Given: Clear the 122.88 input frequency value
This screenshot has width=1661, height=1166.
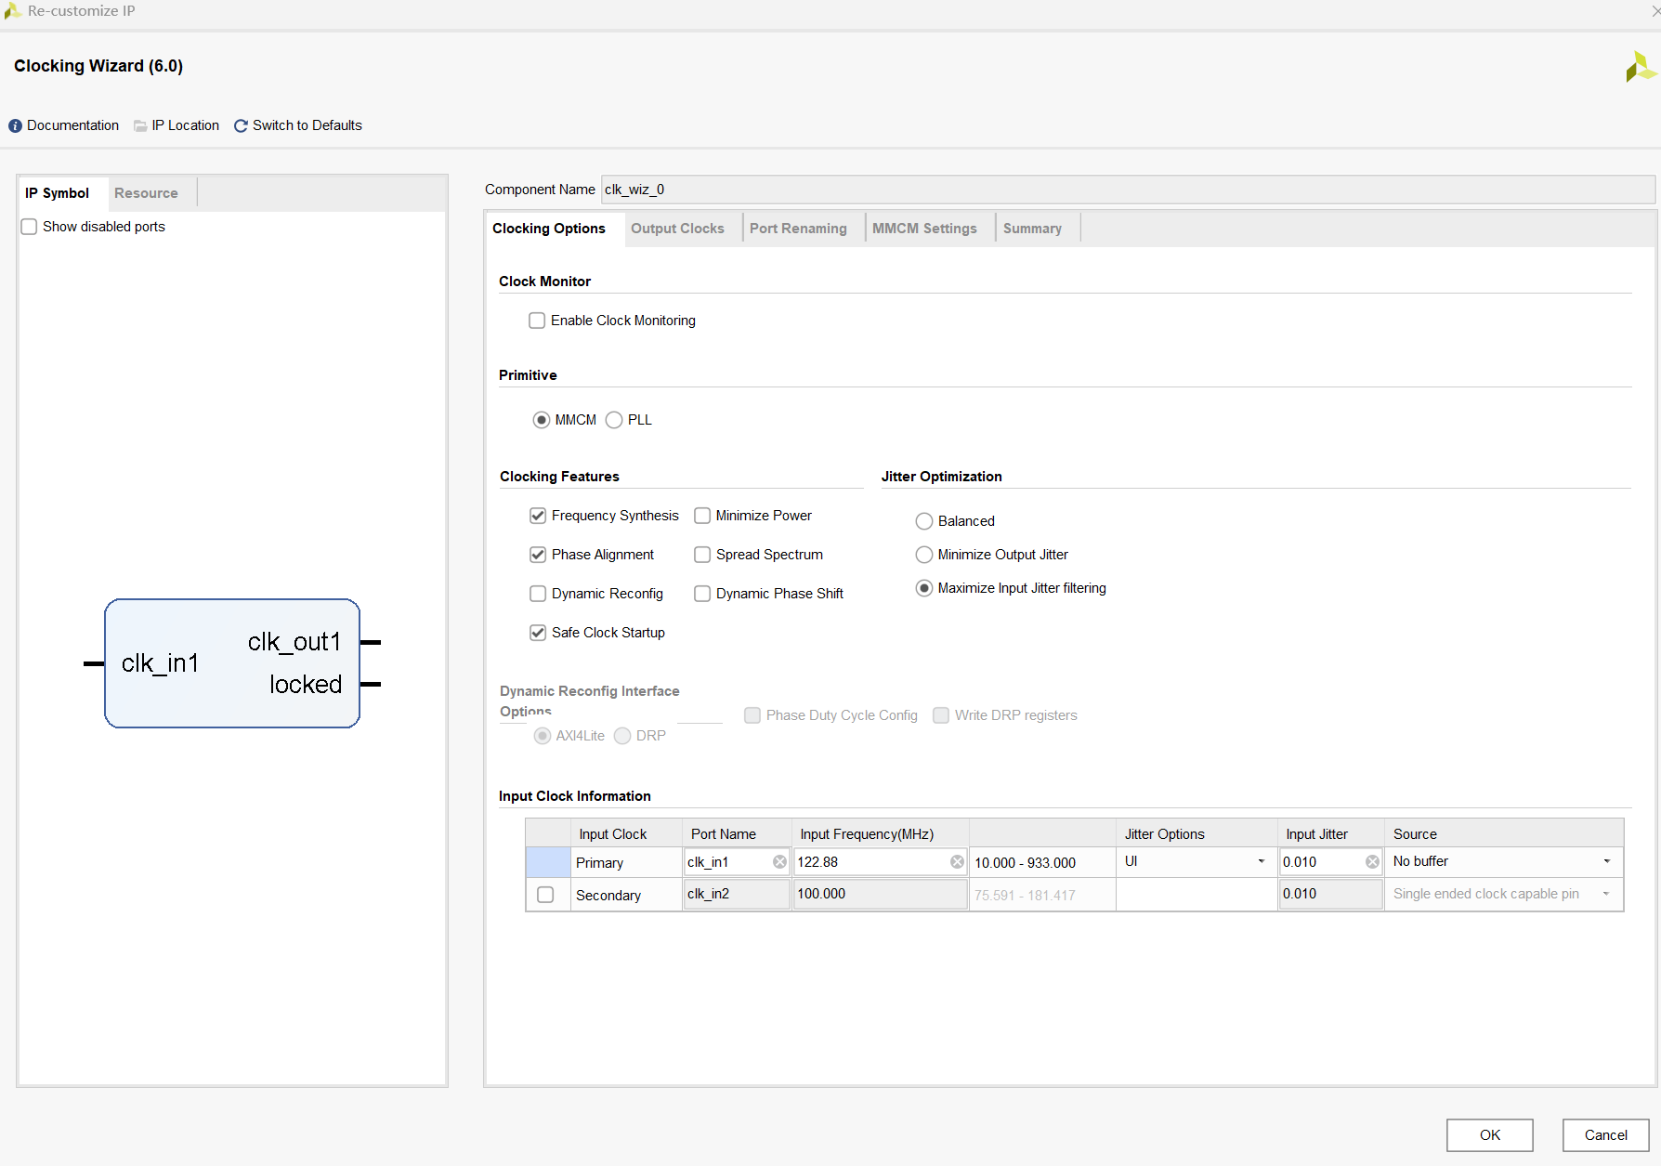Looking at the screenshot, I should [957, 862].
